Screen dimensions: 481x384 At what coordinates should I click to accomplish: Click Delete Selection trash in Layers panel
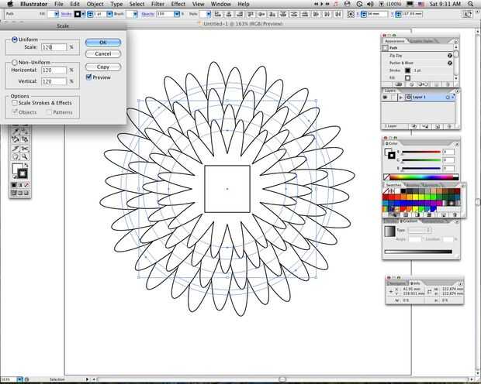point(449,126)
